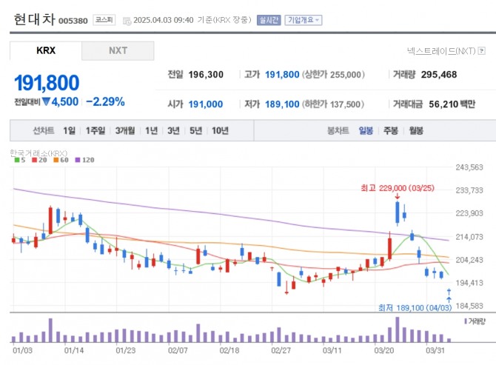Viewport: 496px width, 365px height.
Task: Click the 넥스트레이드(NXT) link
Action: (440, 51)
